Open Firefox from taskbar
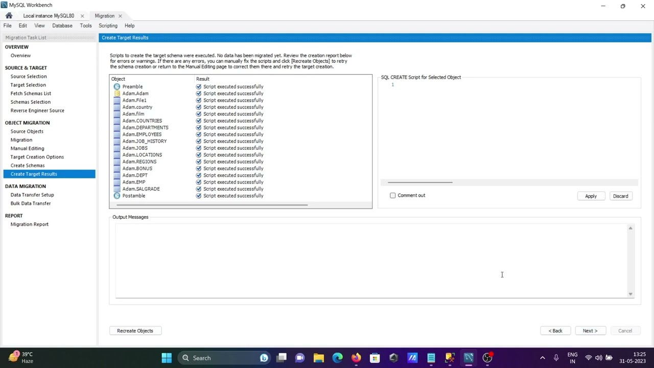 (x=356, y=358)
